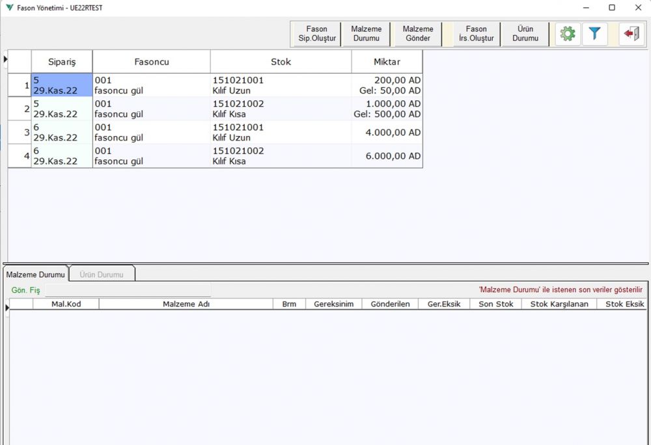Screen dimensions: 651x445
Task: Click the Miktar column header
Action: click(387, 62)
